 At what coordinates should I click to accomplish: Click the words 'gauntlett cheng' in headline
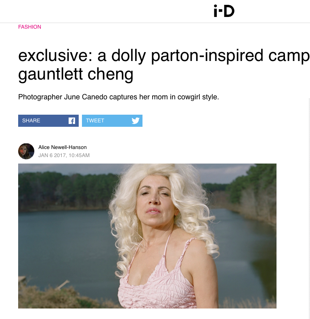coord(75,74)
